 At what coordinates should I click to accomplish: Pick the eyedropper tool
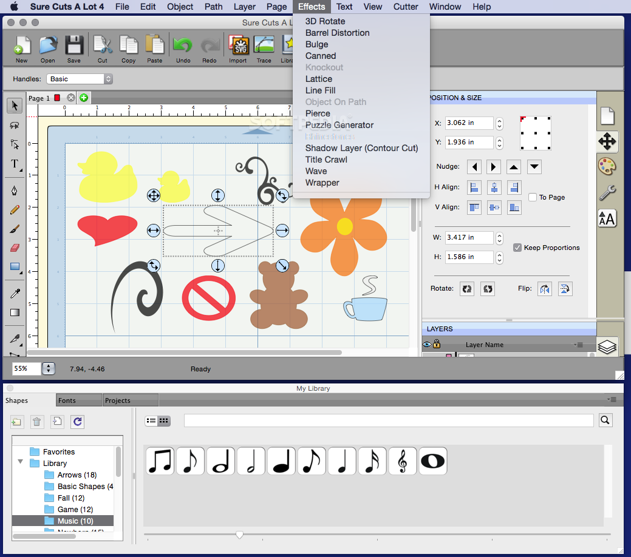point(15,294)
